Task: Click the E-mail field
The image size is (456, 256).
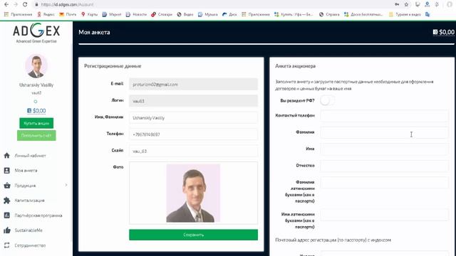Action: 193,84
